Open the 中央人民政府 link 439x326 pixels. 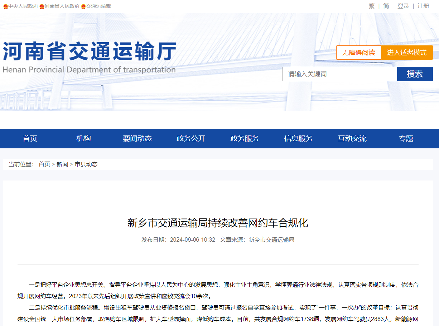coord(23,6)
